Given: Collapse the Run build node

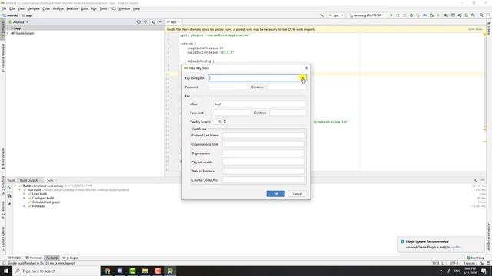Looking at the screenshot, I should click(x=20, y=190).
